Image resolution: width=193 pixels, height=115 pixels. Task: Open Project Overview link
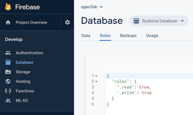point(32,22)
